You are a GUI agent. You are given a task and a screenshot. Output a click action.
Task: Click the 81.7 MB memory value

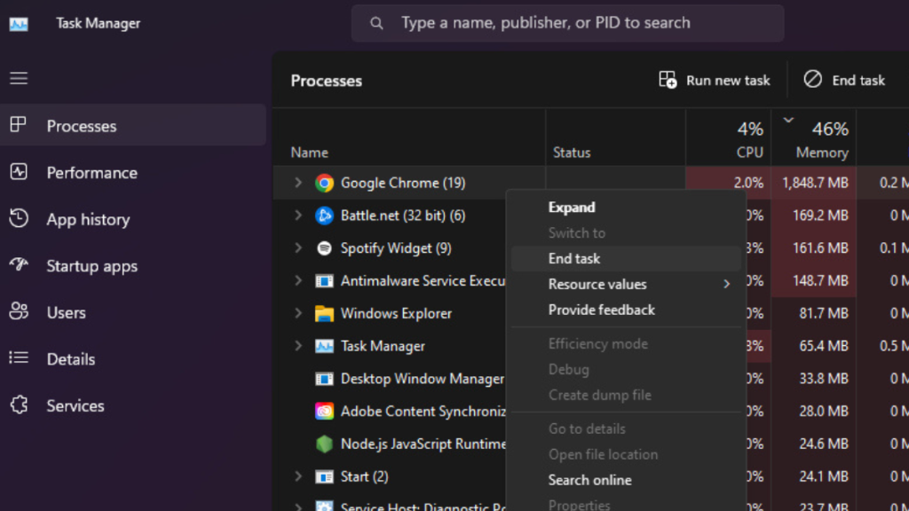coord(824,313)
